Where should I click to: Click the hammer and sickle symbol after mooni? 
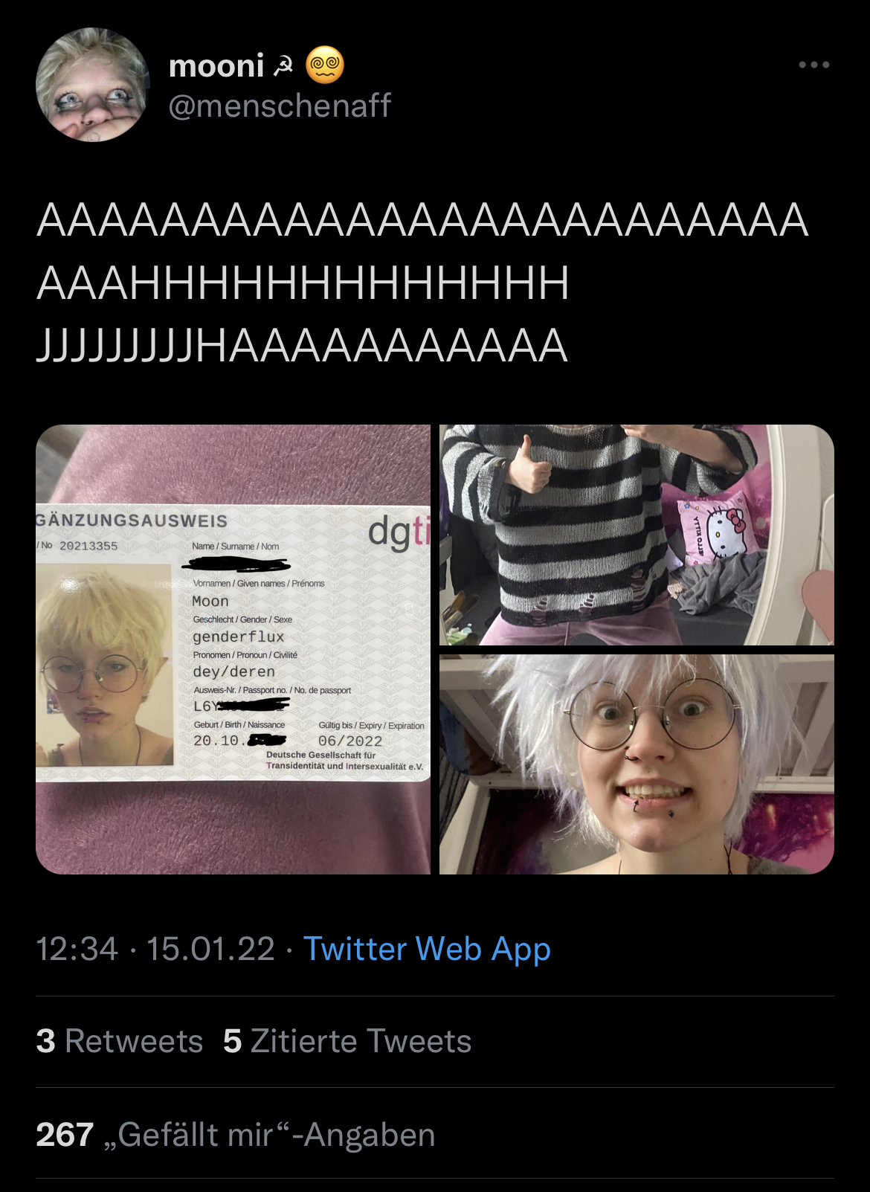tap(283, 67)
